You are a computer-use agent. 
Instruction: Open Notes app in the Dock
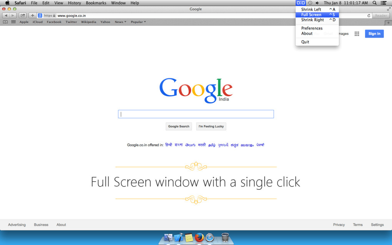coord(189,237)
